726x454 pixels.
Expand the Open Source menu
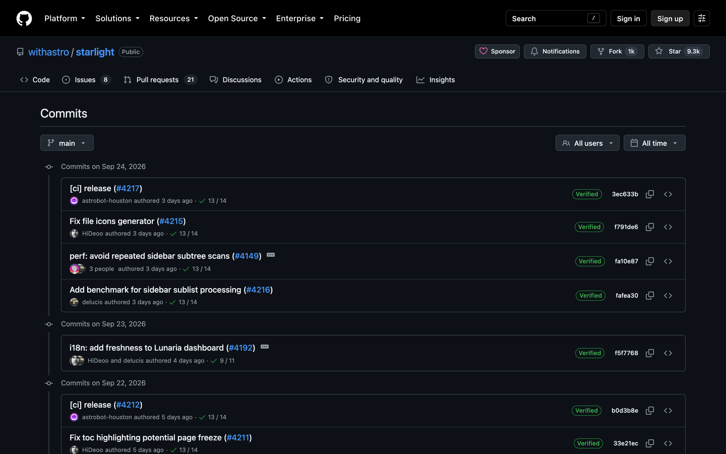tap(237, 18)
